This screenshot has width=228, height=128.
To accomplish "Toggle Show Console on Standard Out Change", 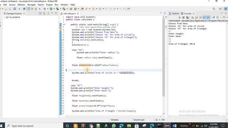I will [204, 17].
